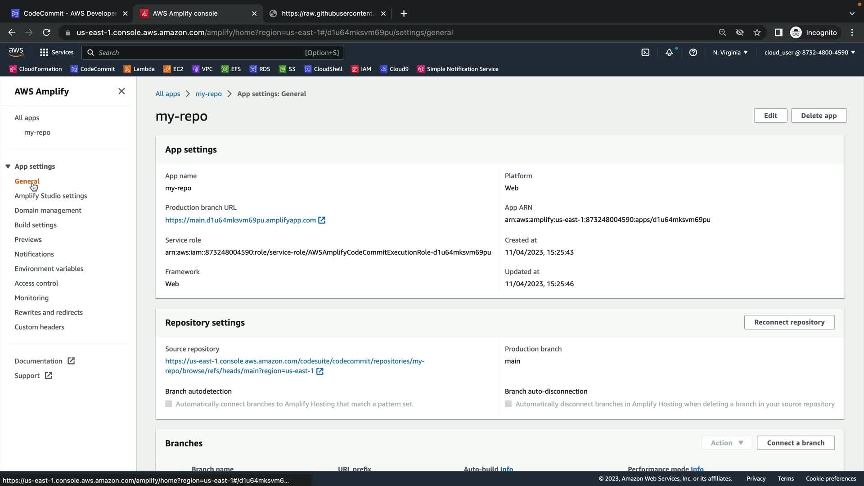Image resolution: width=864 pixels, height=486 pixels.
Task: Open the S3 bookmark shortcut
Action: tap(287, 69)
